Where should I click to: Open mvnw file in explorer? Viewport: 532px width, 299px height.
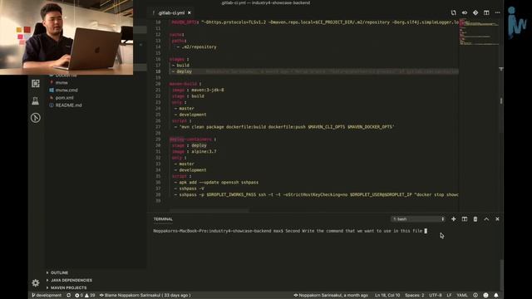pos(62,82)
